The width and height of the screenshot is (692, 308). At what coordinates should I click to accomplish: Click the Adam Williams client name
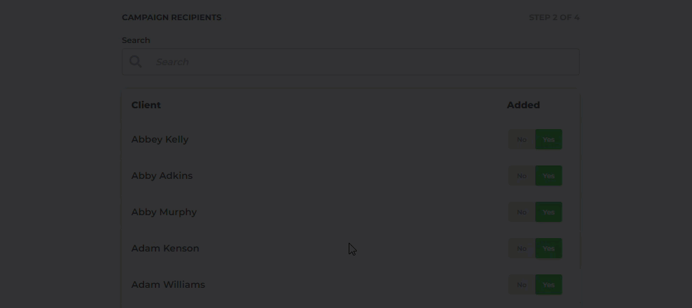(x=168, y=284)
